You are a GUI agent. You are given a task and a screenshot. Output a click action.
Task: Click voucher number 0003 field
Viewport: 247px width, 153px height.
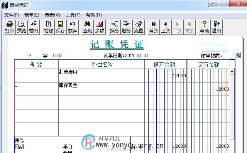pos(58,55)
